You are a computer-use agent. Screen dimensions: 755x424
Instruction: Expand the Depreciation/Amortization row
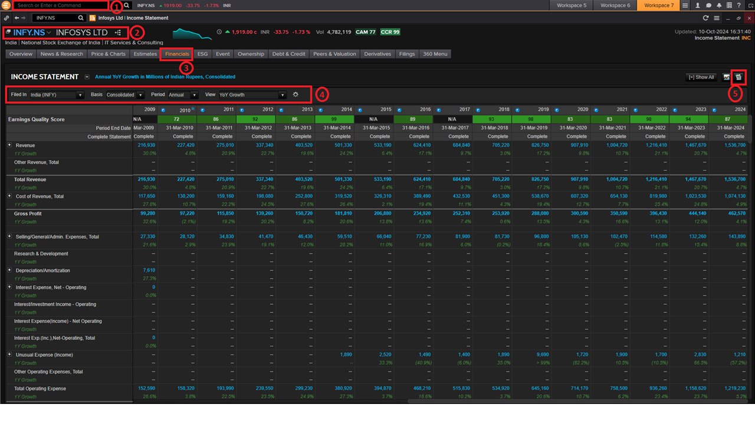point(9,270)
